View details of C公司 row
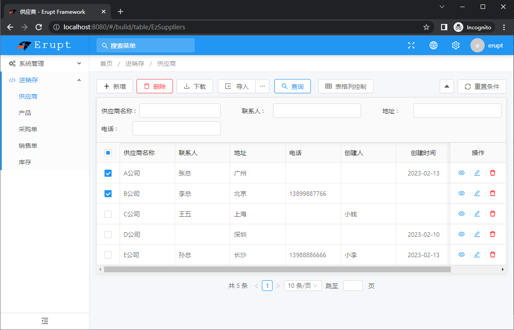The height and width of the screenshot is (330, 514). pos(462,214)
